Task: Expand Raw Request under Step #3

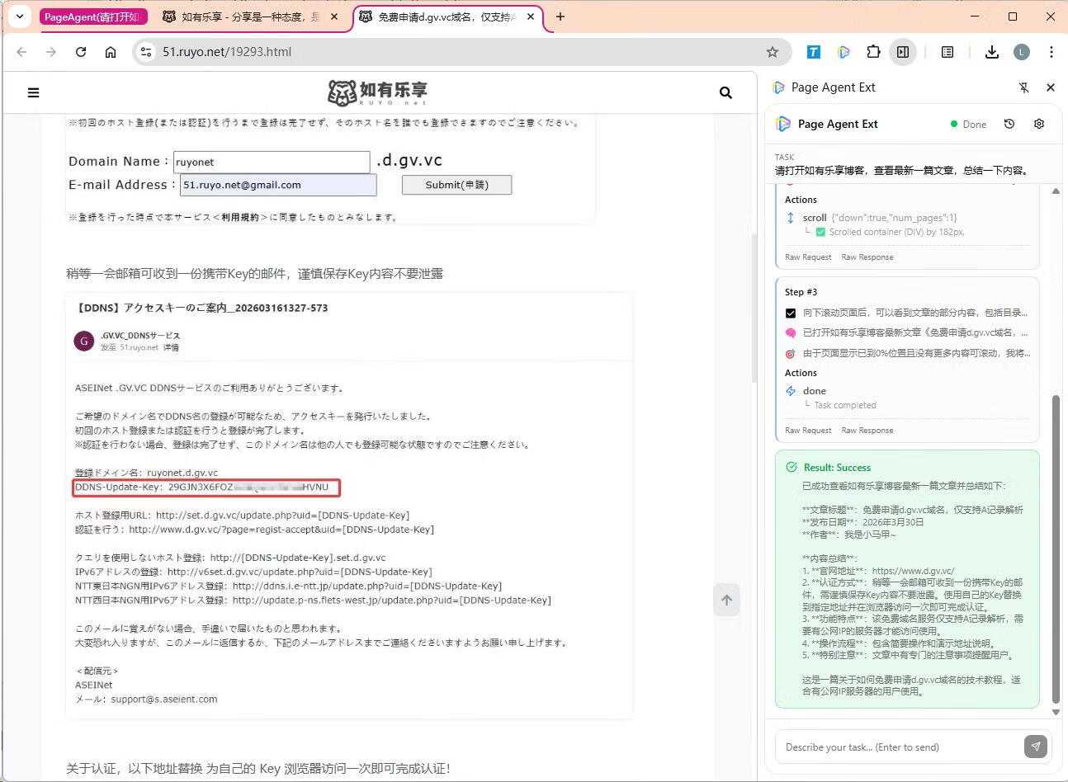Action: (x=807, y=431)
